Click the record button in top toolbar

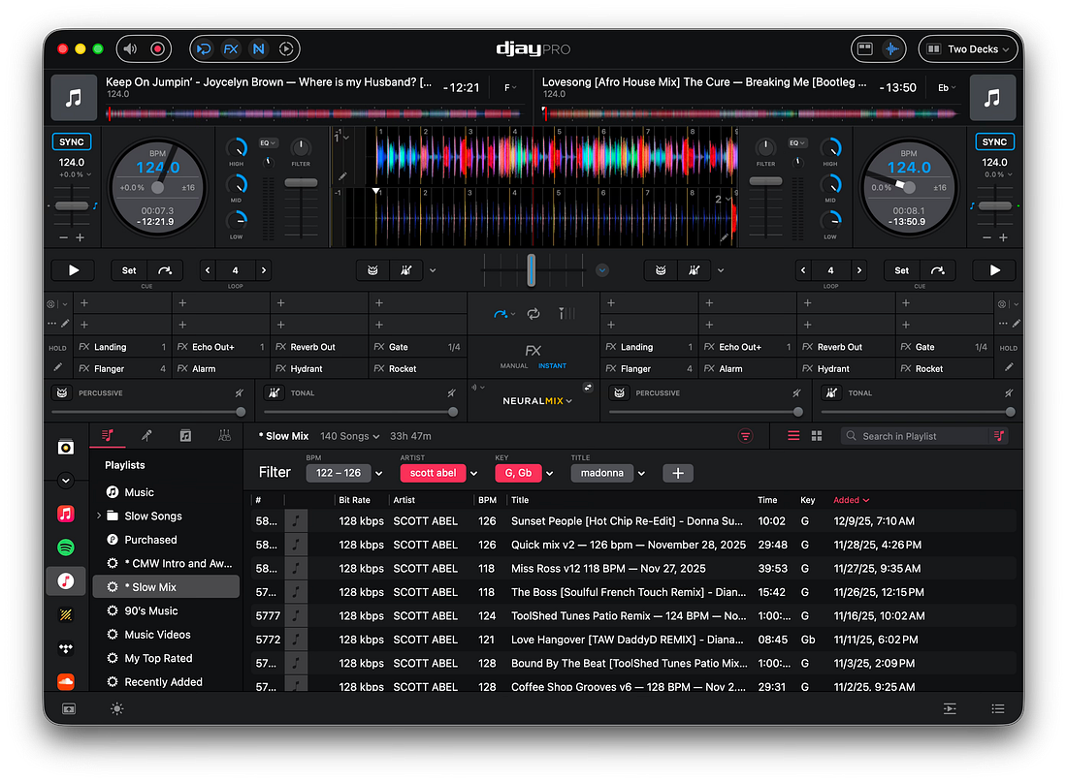tap(157, 49)
